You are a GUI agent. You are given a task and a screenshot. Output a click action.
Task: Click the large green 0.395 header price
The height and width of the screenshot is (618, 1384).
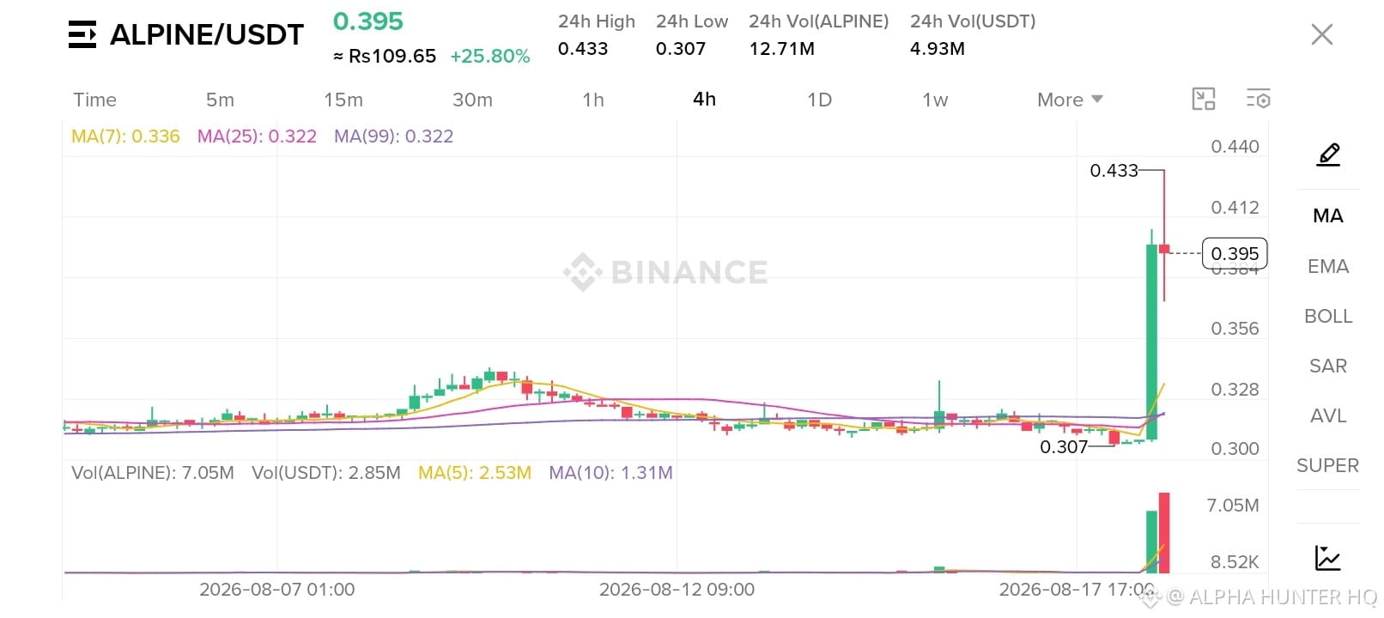coord(368,21)
